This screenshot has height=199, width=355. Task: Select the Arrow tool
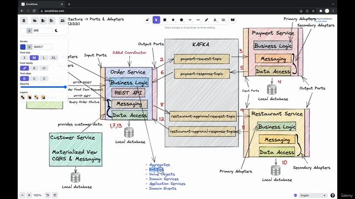click(x=190, y=20)
